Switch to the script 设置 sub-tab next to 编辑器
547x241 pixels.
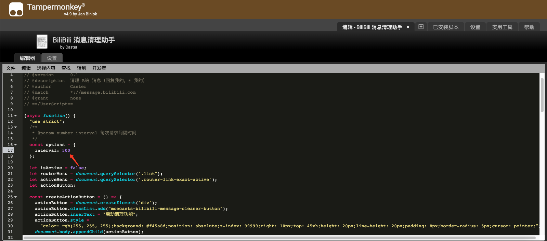pos(52,58)
